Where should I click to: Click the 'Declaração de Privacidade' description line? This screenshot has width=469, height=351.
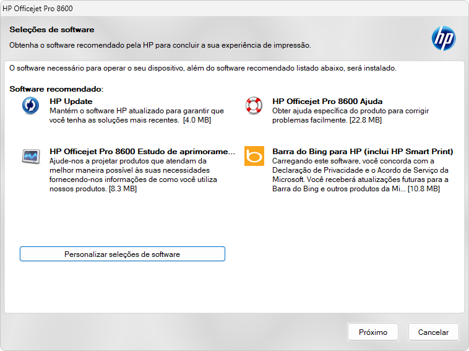tap(360, 170)
